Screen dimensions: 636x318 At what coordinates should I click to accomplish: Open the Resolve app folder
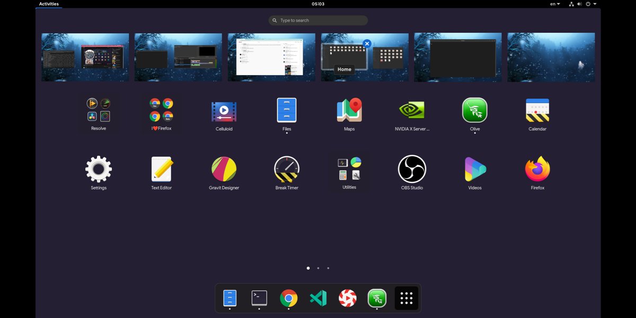click(x=99, y=114)
